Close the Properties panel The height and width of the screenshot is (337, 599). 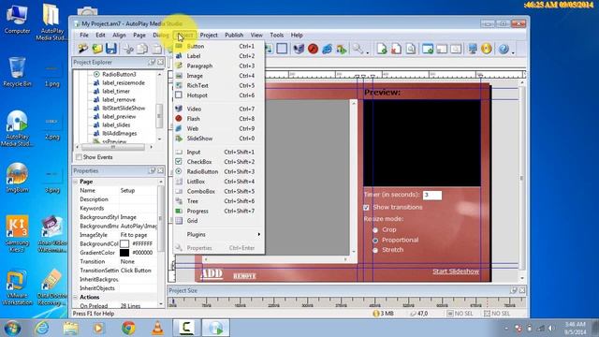160,170
